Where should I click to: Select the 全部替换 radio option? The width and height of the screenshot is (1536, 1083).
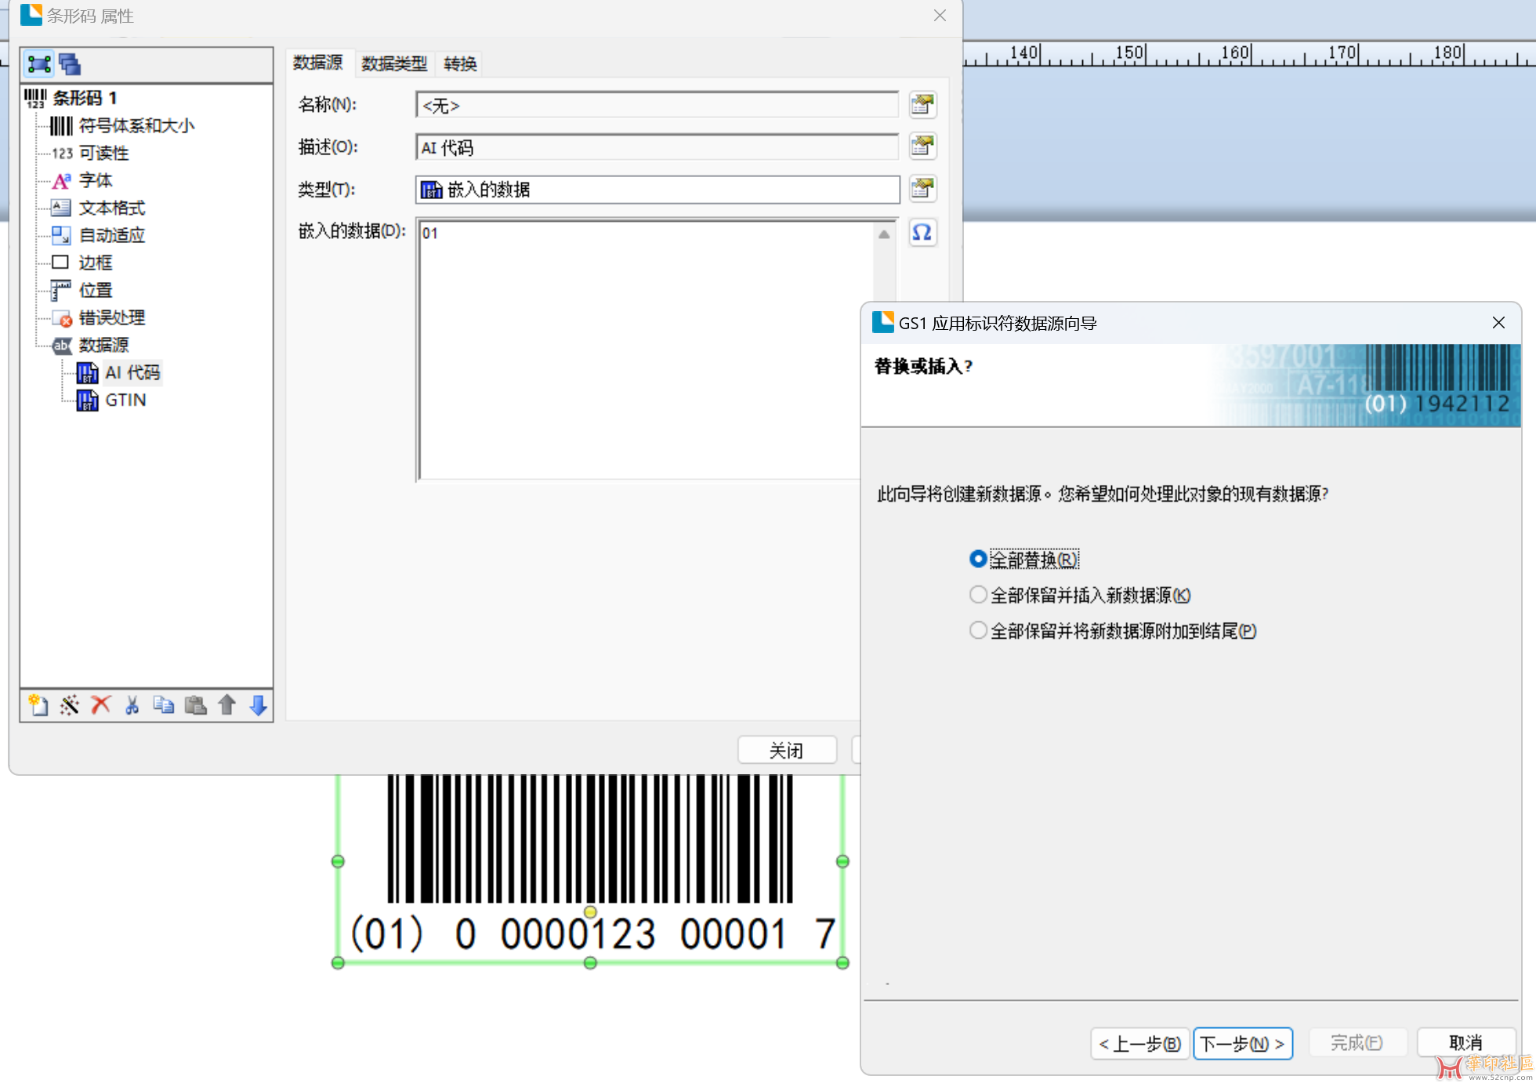tap(977, 560)
